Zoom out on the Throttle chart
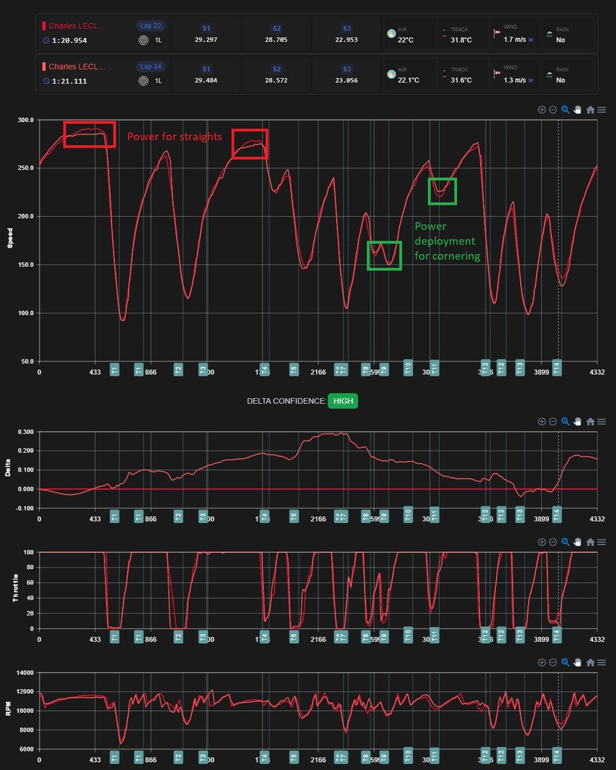 (552, 542)
